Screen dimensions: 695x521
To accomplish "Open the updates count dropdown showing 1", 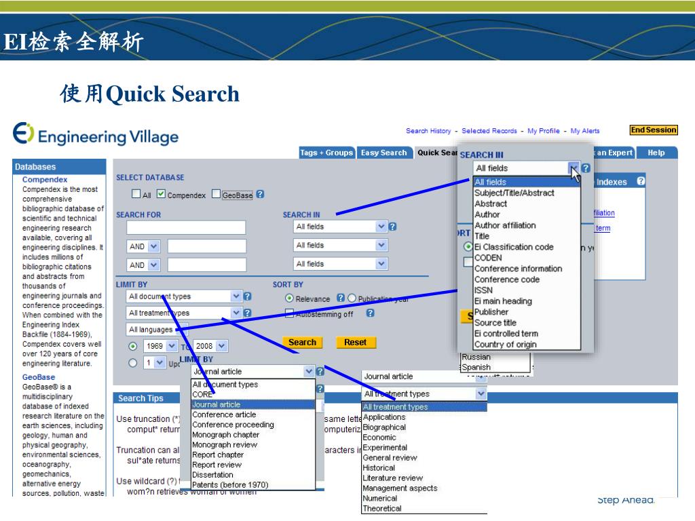I will pyautogui.click(x=154, y=362).
